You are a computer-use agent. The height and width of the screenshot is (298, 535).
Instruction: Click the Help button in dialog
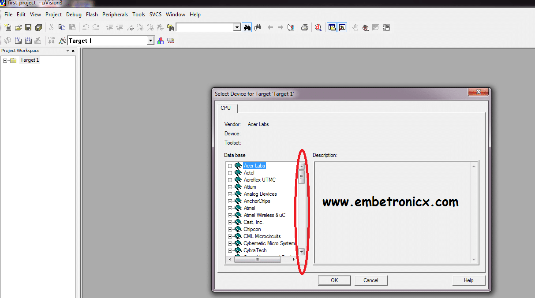coord(468,280)
